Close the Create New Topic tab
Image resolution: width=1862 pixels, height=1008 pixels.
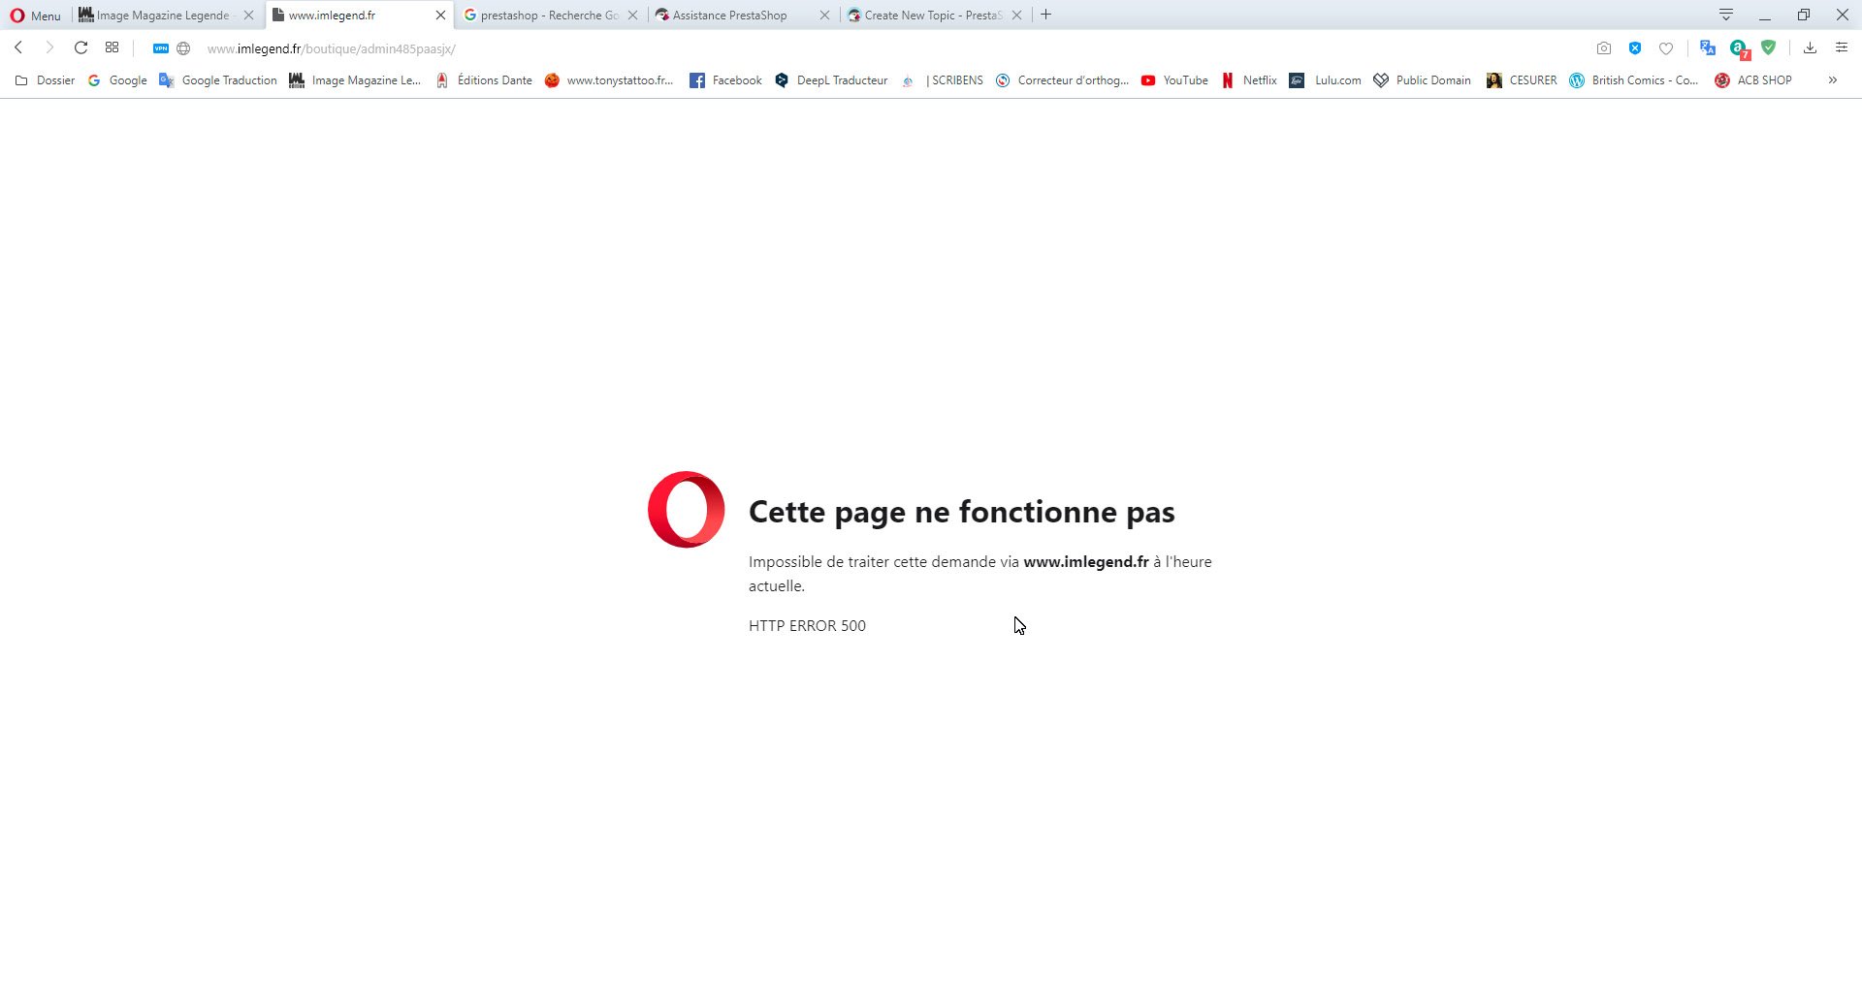click(x=1016, y=16)
